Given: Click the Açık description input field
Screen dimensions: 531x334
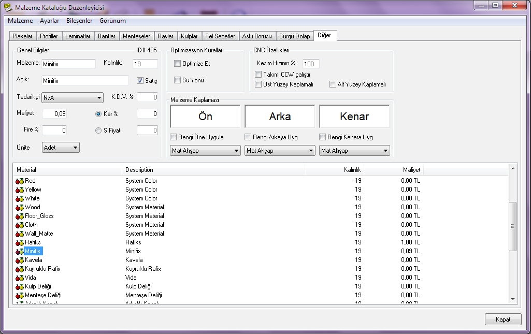Looking at the screenshot, I should 85,81.
